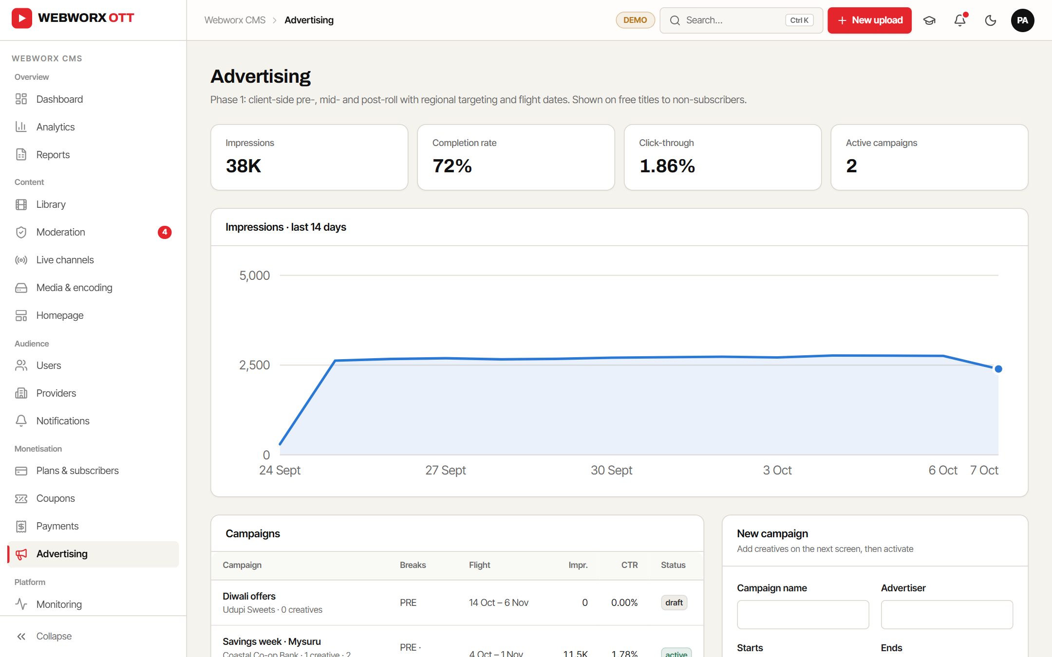Collapse the sidebar navigation
The height and width of the screenshot is (657, 1052).
point(93,636)
